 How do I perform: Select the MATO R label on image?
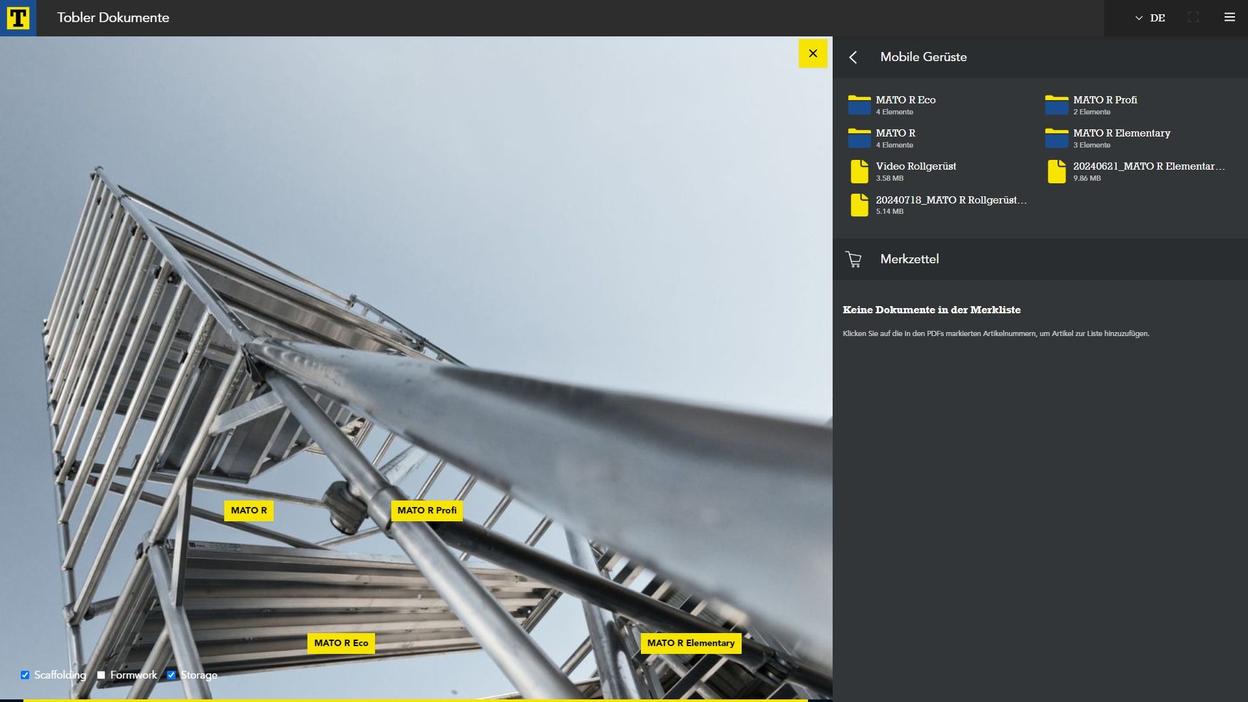[x=248, y=511]
